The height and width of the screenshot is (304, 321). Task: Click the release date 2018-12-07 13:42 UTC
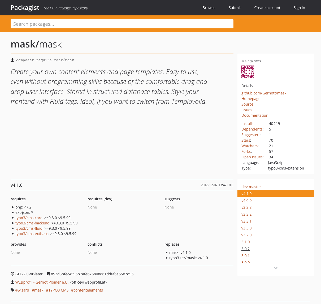pos(217,185)
